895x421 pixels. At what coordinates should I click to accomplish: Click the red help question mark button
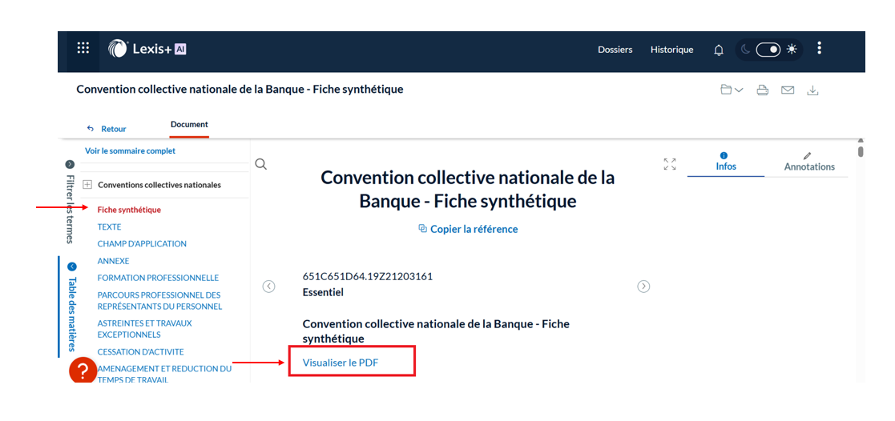[83, 371]
